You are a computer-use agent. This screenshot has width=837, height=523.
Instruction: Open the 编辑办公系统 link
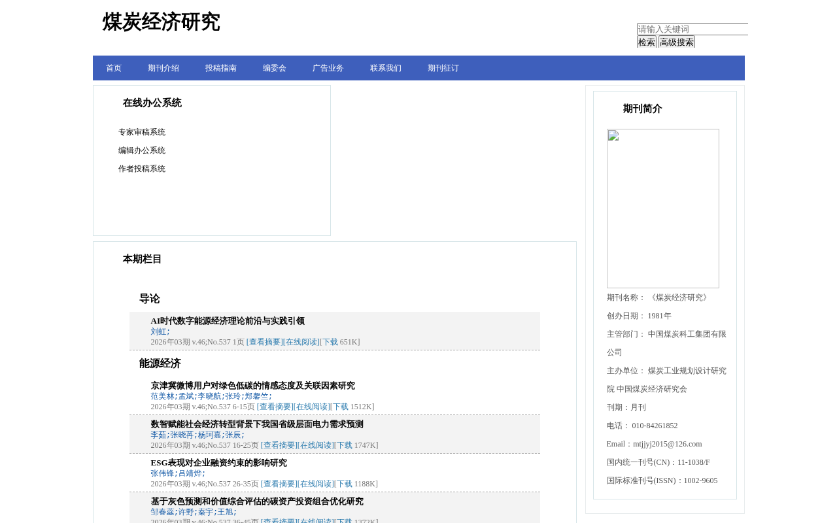[142, 150]
